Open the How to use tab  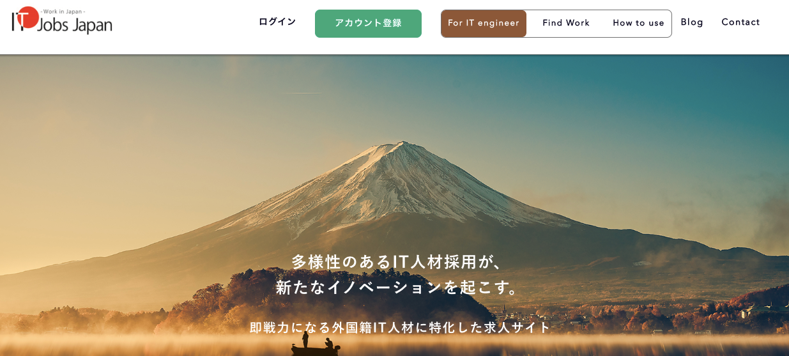[638, 24]
